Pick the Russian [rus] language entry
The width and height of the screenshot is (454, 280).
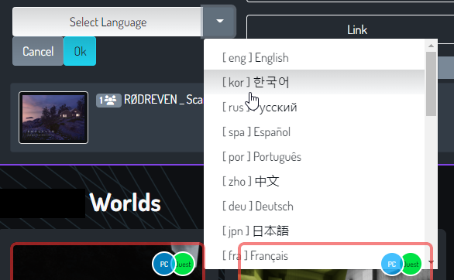pos(314,107)
